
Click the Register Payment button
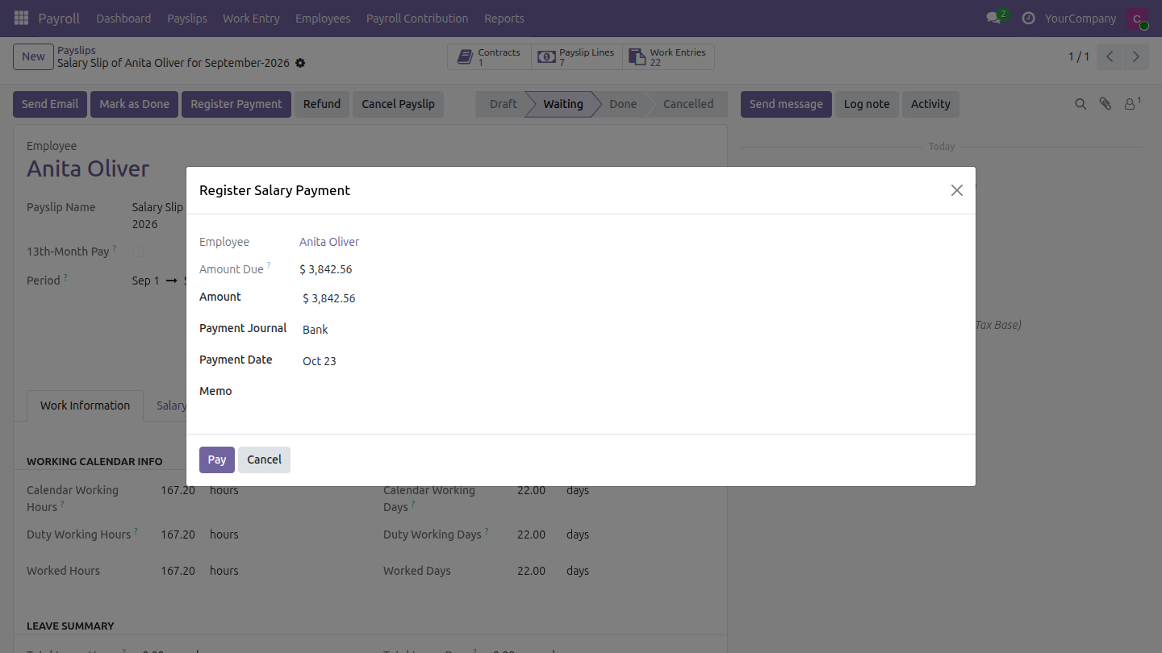pyautogui.click(x=236, y=104)
